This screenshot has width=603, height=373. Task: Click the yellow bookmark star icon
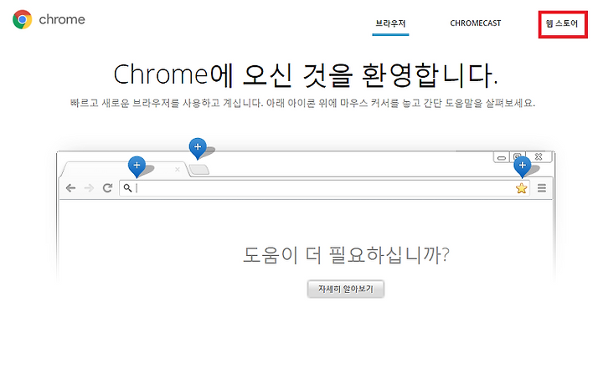(522, 188)
